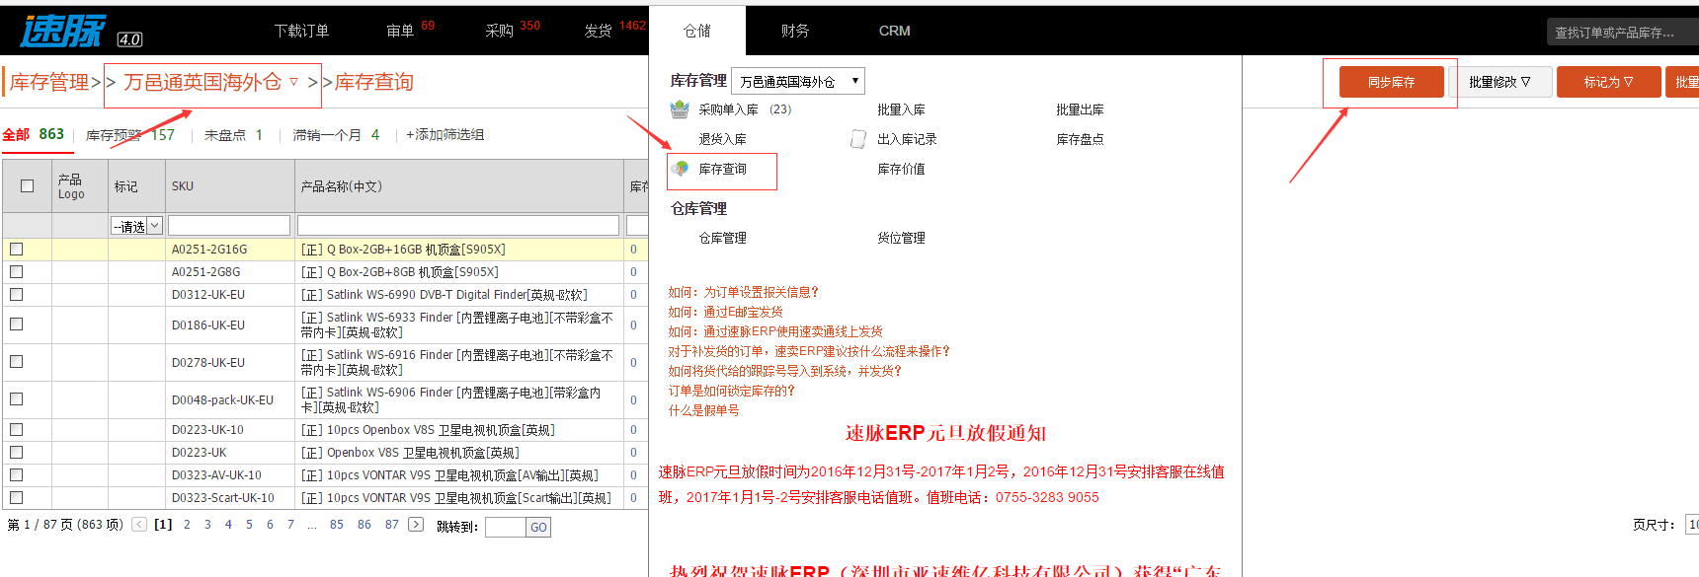Click previous page arrow in pagination
The image size is (1699, 577).
point(139,525)
